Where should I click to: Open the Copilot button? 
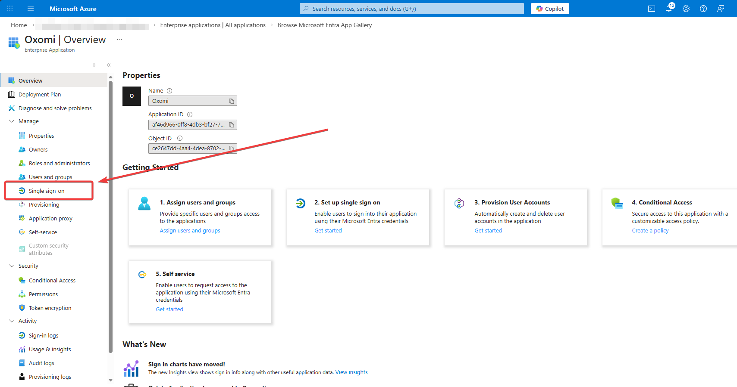coord(550,9)
